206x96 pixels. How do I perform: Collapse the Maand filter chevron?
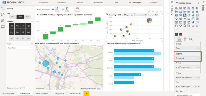pos(32,22)
